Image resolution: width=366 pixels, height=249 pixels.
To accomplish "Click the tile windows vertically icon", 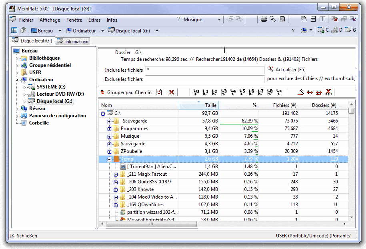I will pos(322,19).
